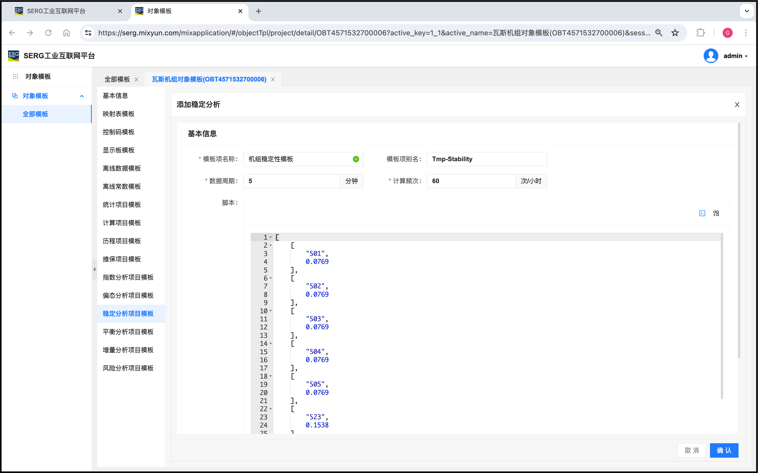Open the browser extensions puzzle icon
The height and width of the screenshot is (473, 758).
tap(700, 33)
